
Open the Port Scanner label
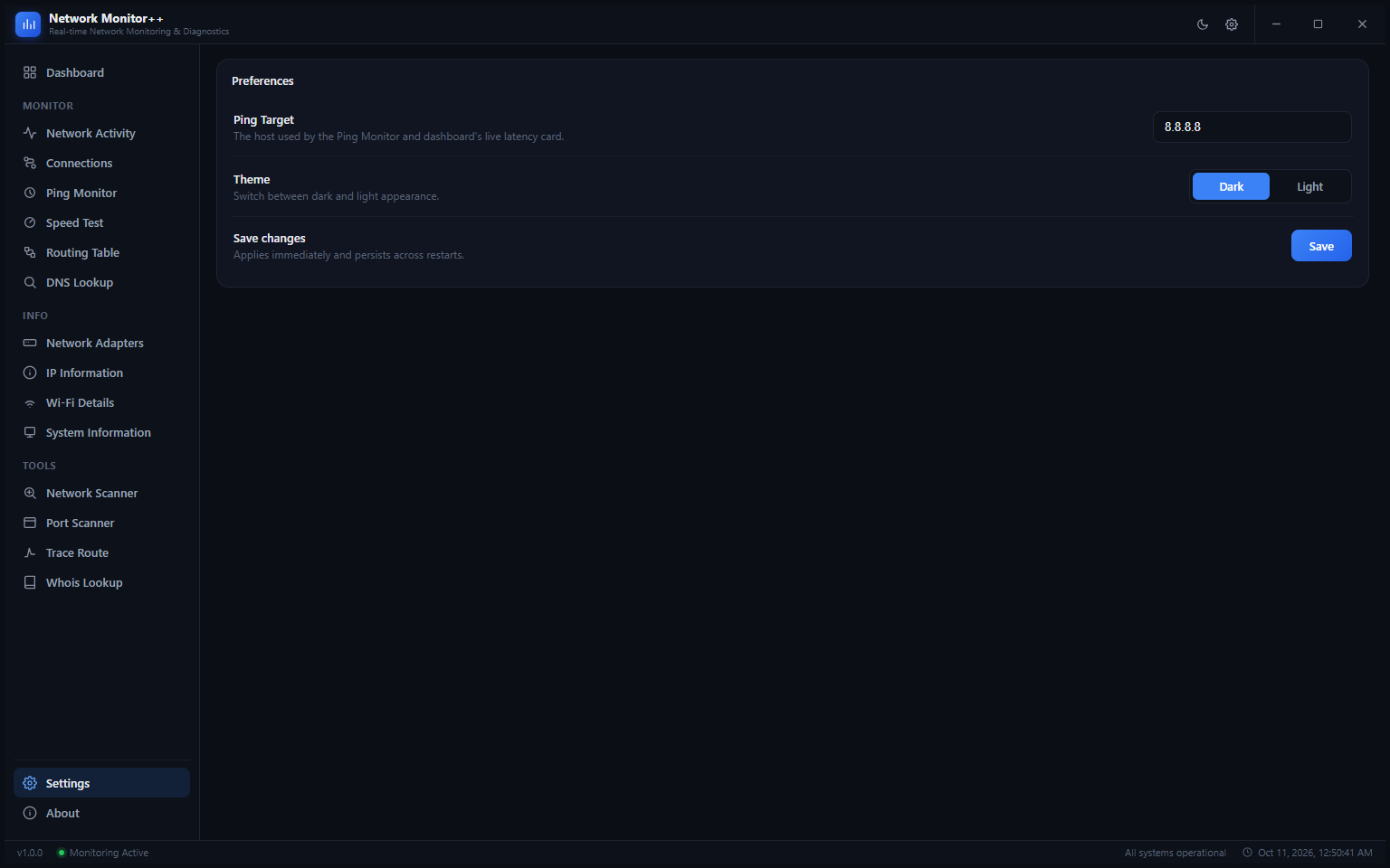(81, 523)
